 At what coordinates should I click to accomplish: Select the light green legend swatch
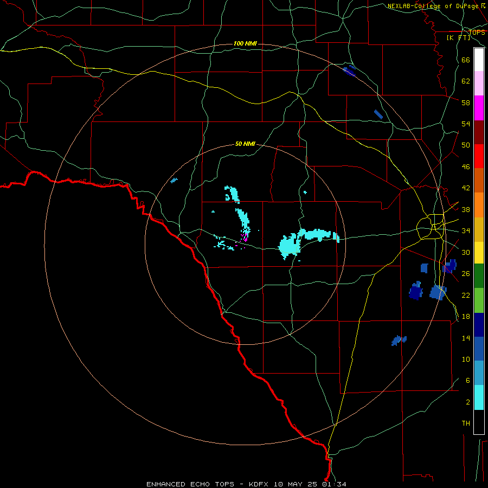coord(479,300)
